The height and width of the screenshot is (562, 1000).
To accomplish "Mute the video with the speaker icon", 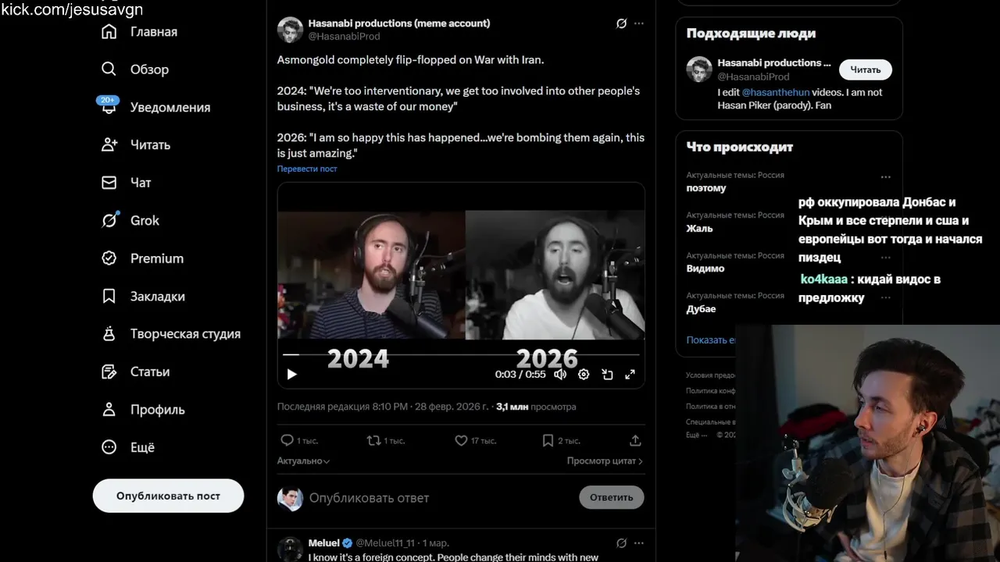I will click(x=560, y=375).
